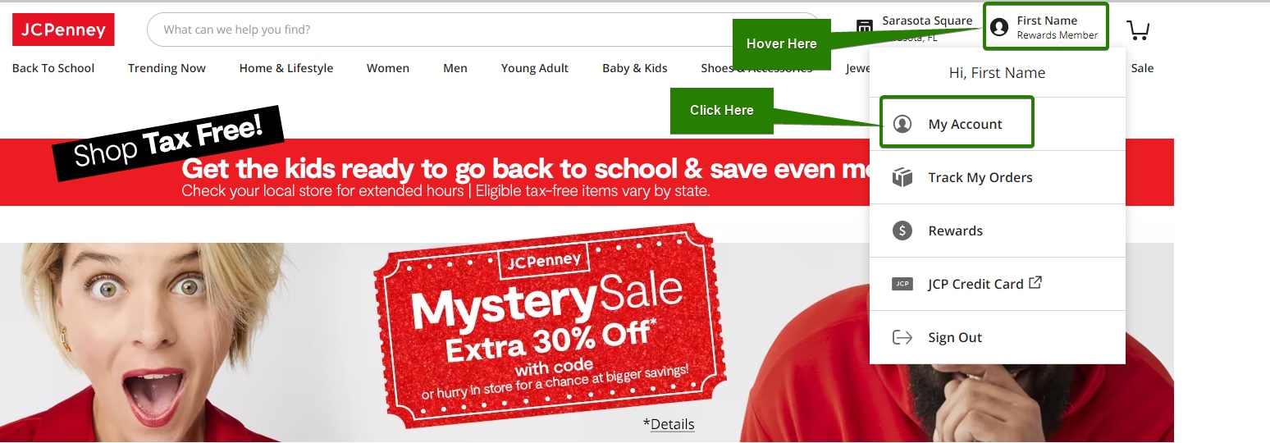Image resolution: width=1270 pixels, height=443 pixels.
Task: Open the Details link under Mystery Sale
Action: click(x=672, y=424)
